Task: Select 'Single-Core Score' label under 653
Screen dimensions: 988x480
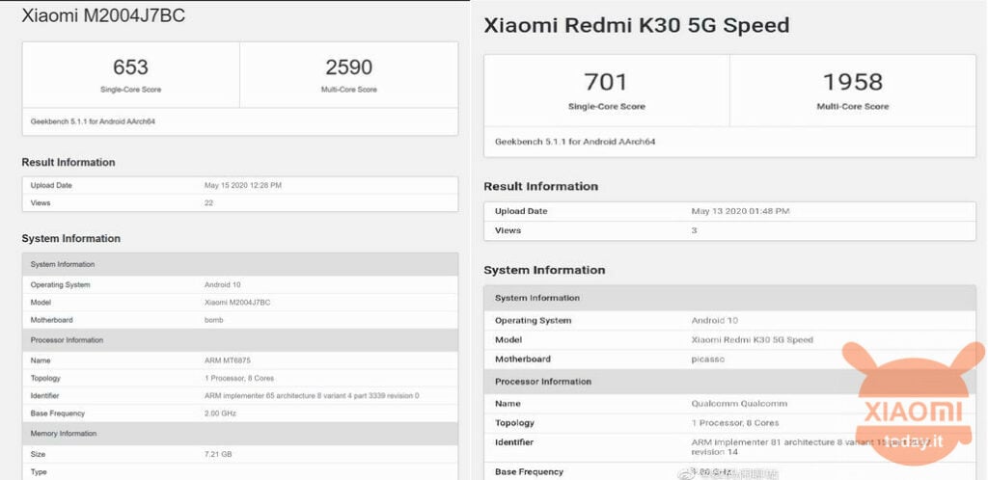Action: (x=130, y=90)
